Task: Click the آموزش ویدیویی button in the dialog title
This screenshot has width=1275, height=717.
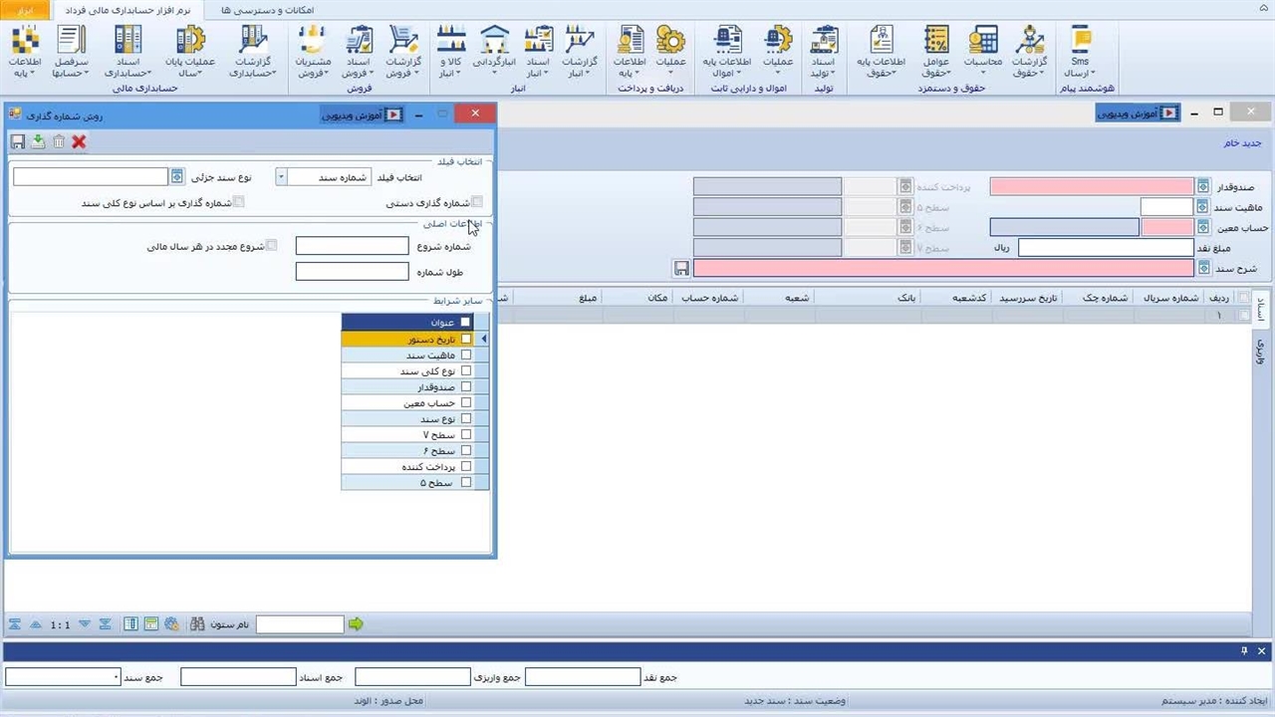Action: (x=362, y=115)
